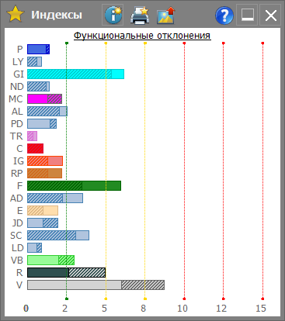Select the PD row label

point(17,123)
